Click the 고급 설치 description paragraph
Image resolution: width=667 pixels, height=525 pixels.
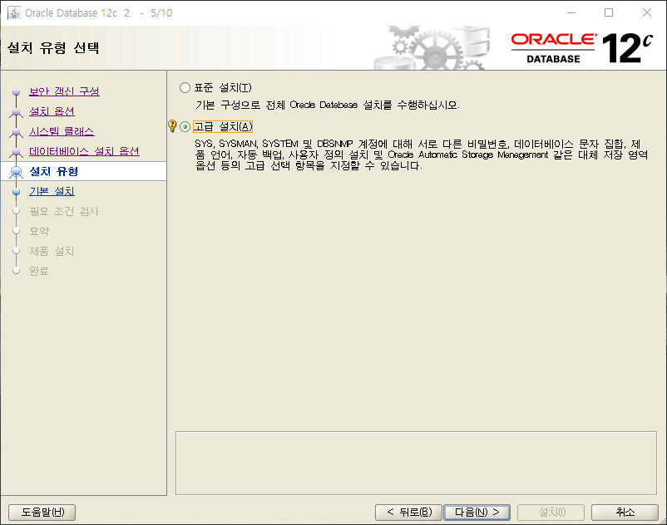coord(421,155)
